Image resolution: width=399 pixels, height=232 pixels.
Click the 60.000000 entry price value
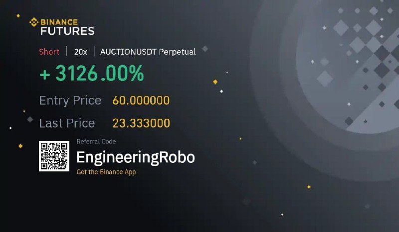coord(141,100)
